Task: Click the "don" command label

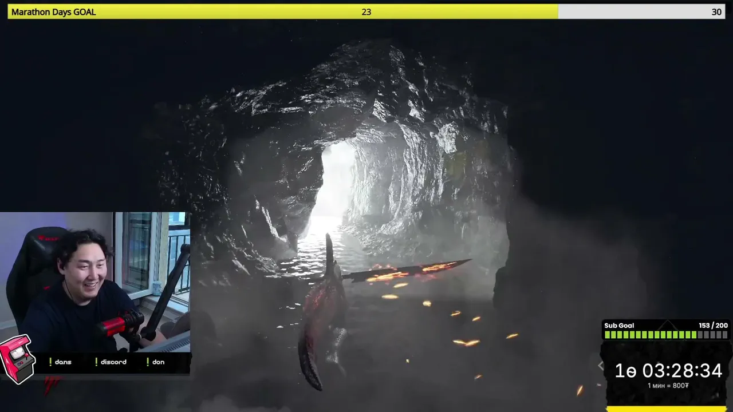Action: point(159,362)
